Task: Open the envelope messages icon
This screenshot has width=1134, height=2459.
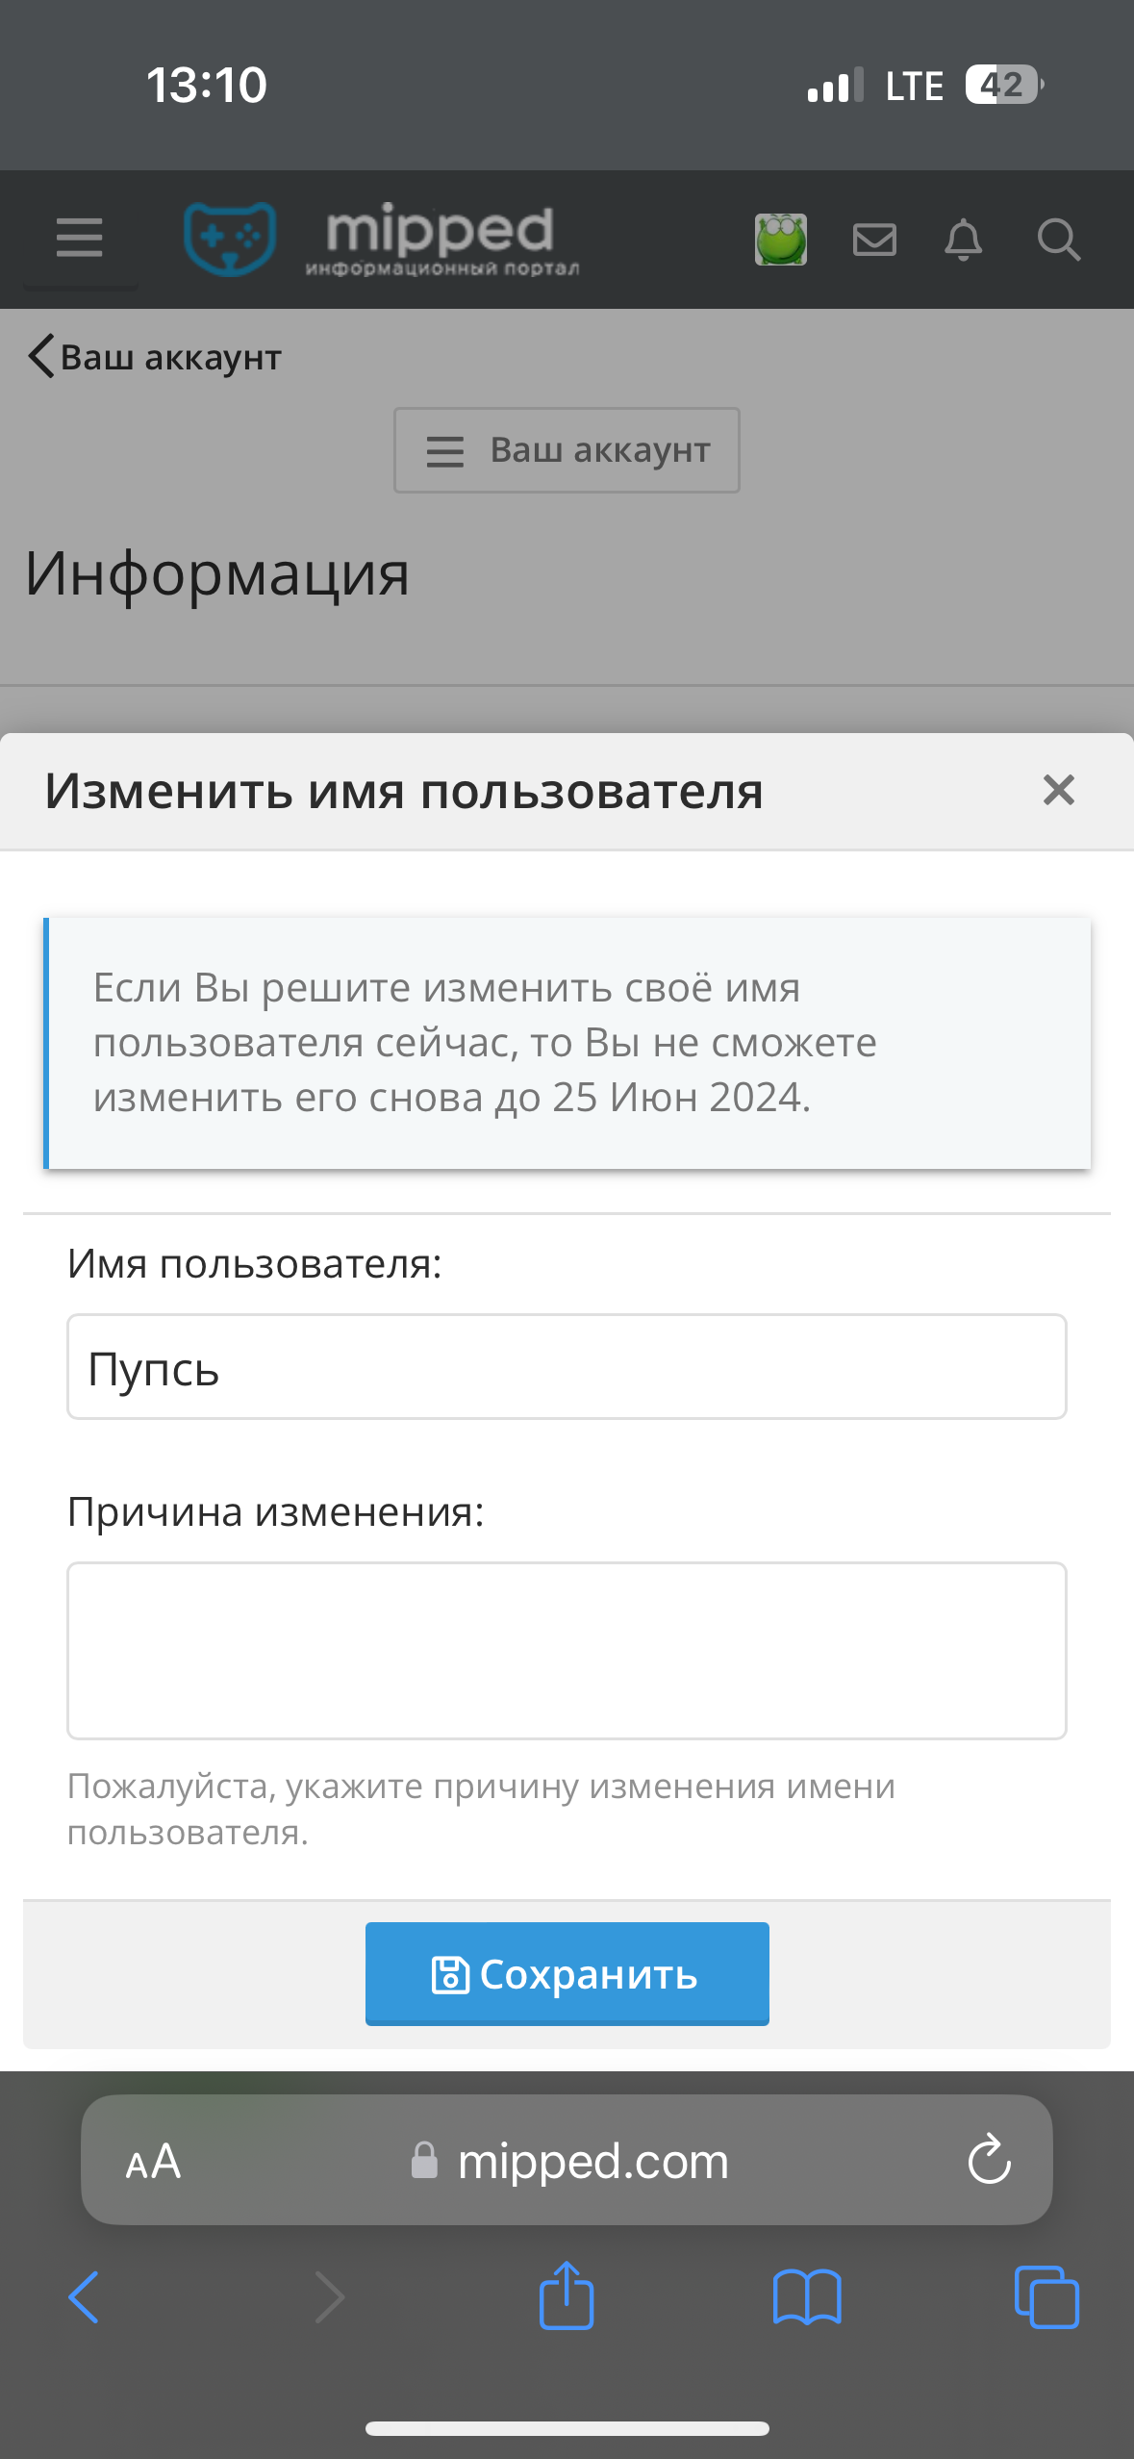Action: [x=874, y=239]
